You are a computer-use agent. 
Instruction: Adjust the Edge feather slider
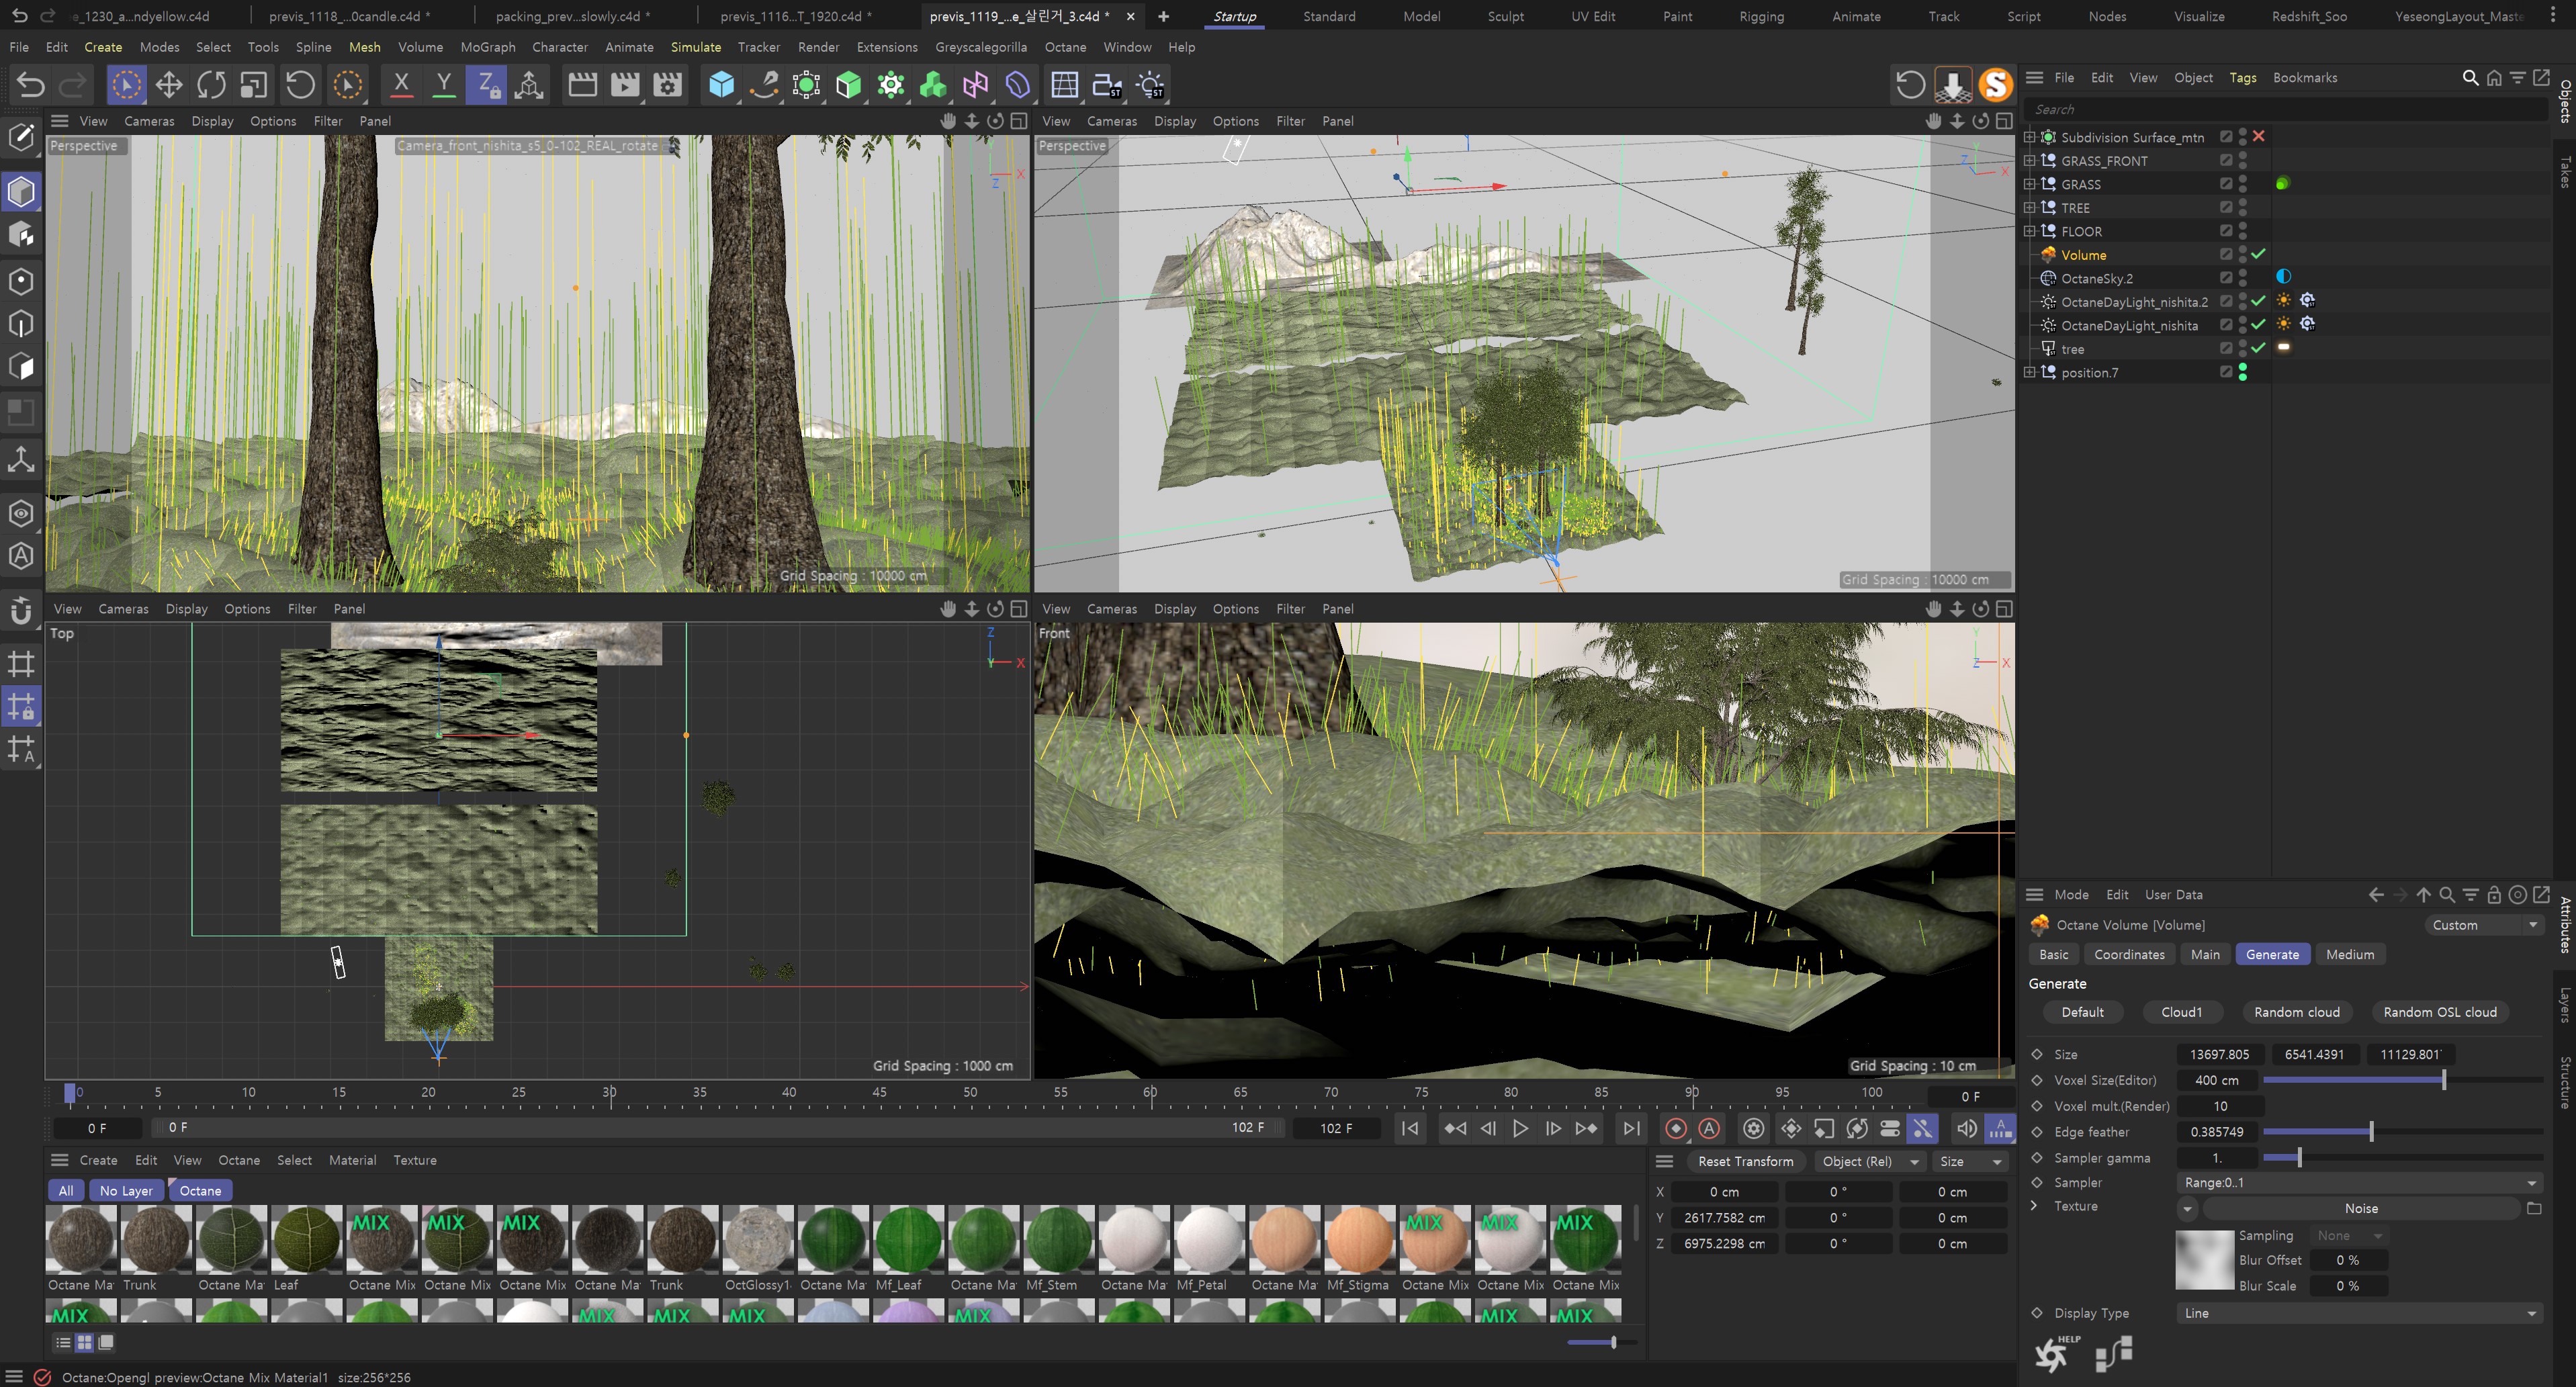2370,1132
